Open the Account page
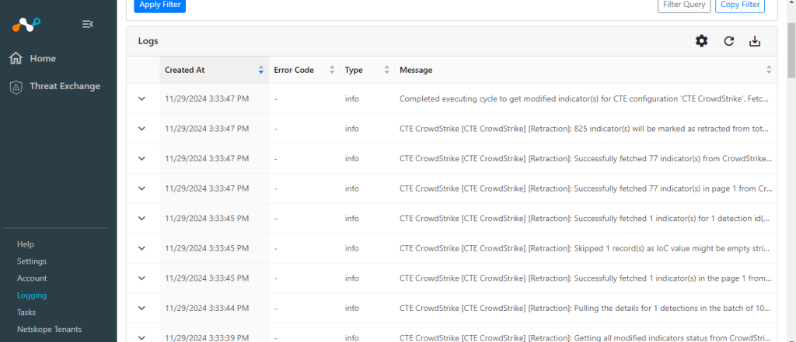 [32, 278]
